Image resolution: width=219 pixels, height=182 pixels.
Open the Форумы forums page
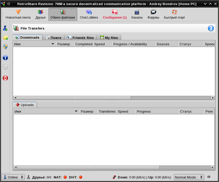point(153,14)
